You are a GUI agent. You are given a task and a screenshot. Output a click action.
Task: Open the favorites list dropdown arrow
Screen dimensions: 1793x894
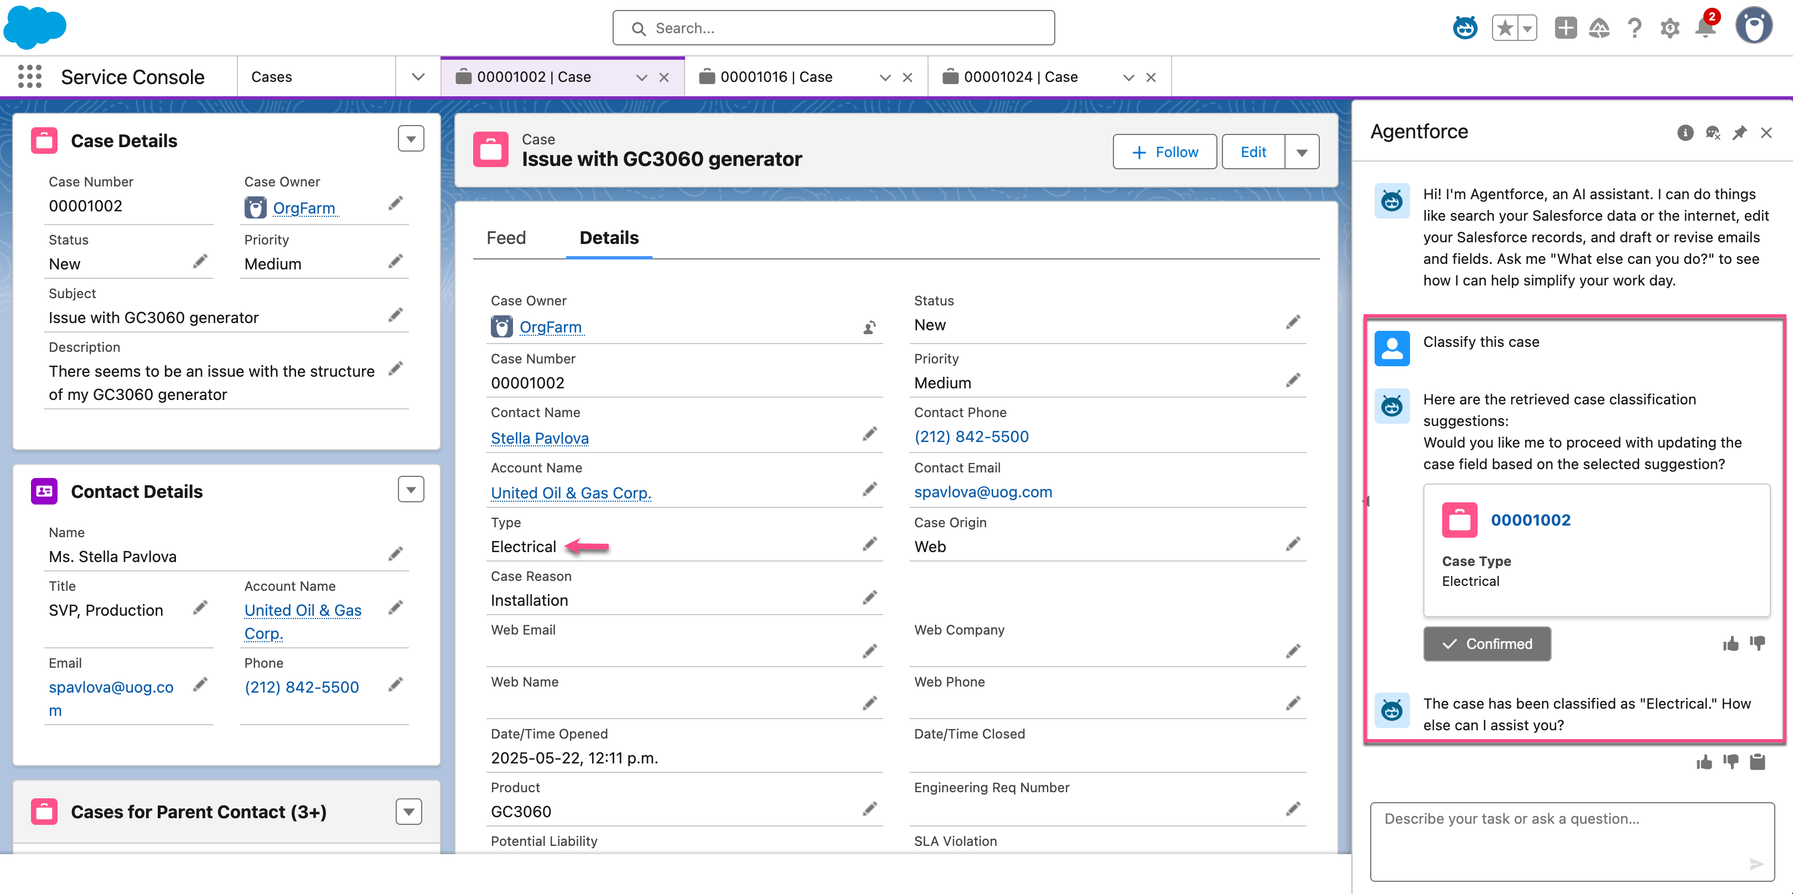pos(1527,28)
